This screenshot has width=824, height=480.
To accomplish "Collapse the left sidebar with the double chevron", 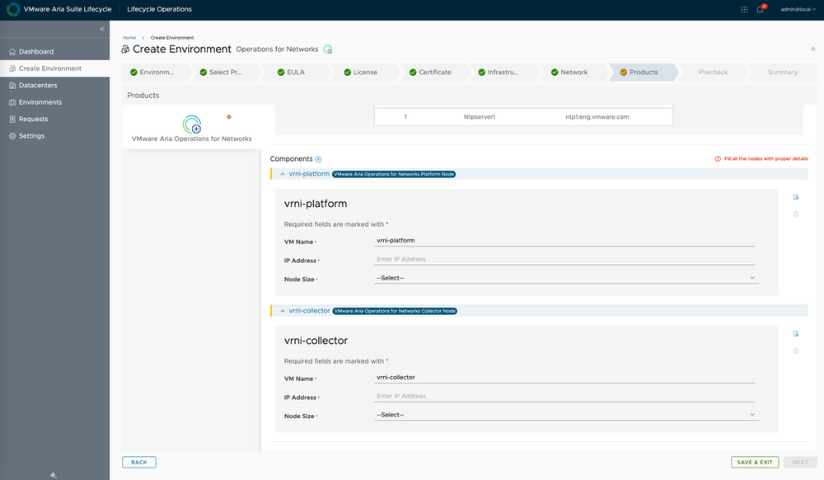I will coord(102,29).
